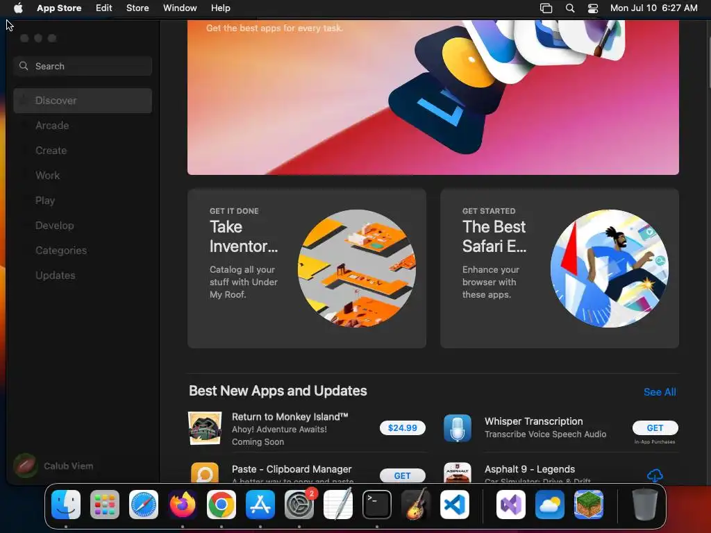Open Google Chrome from the dock
The width and height of the screenshot is (711, 533).
click(x=221, y=505)
